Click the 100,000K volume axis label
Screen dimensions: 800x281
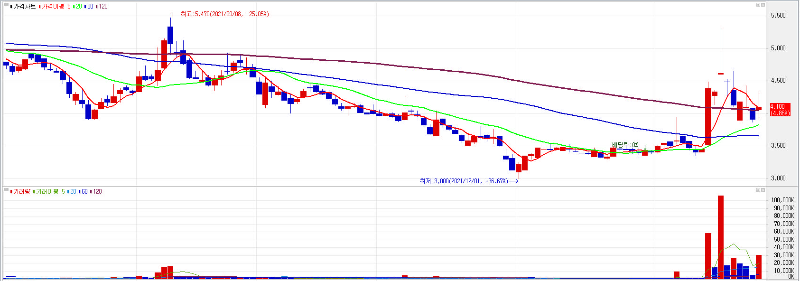pos(782,200)
